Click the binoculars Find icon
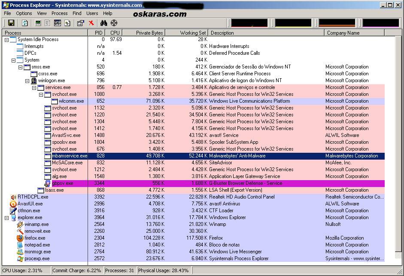This screenshot has width=404, height=276. (x=103, y=23)
